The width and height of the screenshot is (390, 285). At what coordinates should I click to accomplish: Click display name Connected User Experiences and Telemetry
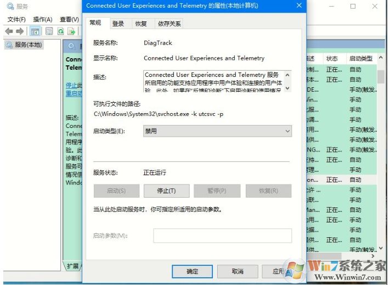(204, 58)
